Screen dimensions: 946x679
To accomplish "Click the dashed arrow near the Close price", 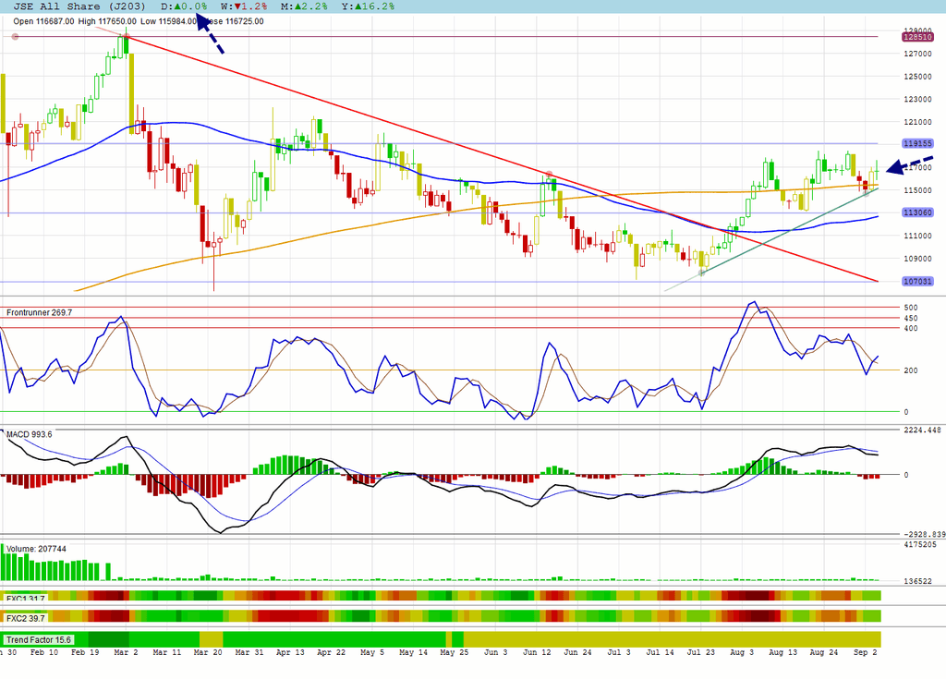I will tap(211, 36).
